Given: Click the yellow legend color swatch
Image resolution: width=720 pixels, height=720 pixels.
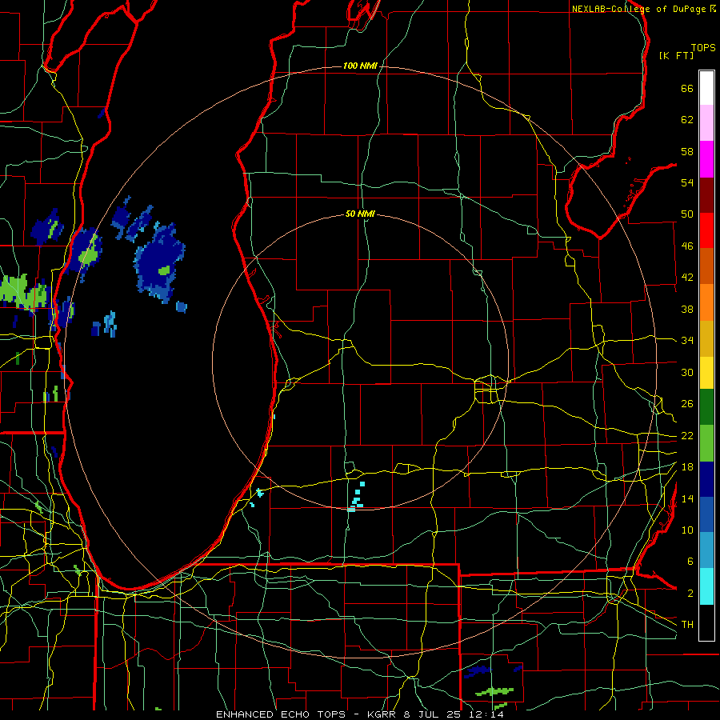Looking at the screenshot, I should coord(706,372).
